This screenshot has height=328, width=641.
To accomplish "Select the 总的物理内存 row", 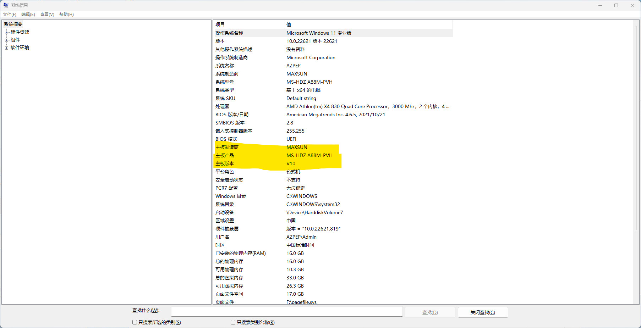I will click(333, 261).
